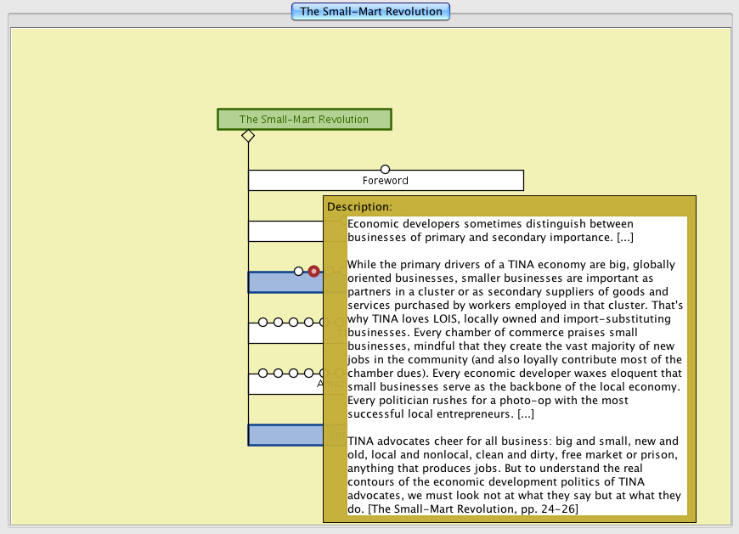Click the bottom-most blue chapter box
Viewport: 739px width, 534px height.
tap(285, 435)
